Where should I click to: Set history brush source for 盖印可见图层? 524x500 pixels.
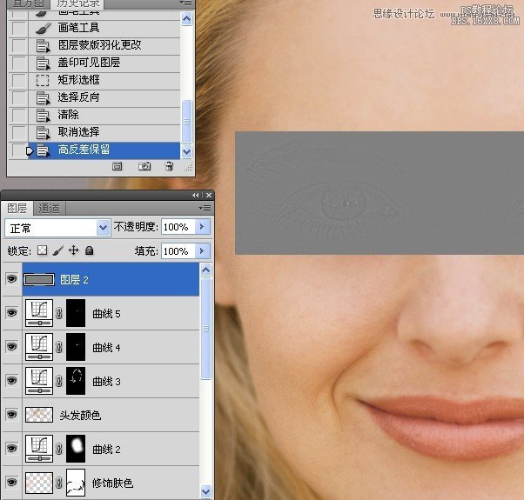click(x=17, y=63)
